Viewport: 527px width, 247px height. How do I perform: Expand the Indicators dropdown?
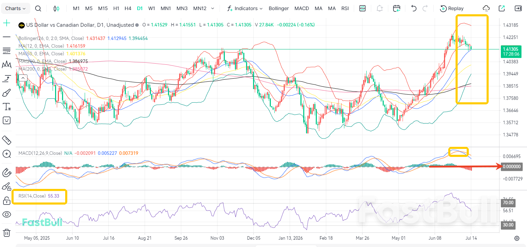tap(245, 8)
